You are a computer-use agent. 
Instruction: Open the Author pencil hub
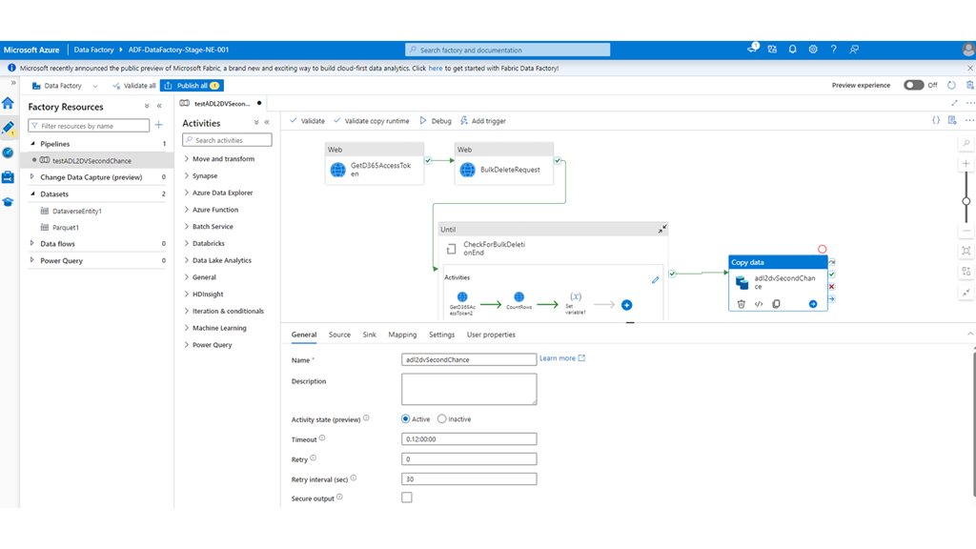(x=8, y=128)
